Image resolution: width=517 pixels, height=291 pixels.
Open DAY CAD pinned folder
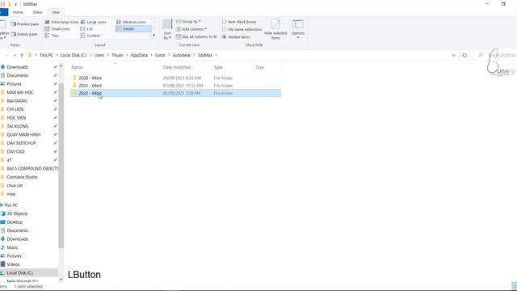pos(15,151)
